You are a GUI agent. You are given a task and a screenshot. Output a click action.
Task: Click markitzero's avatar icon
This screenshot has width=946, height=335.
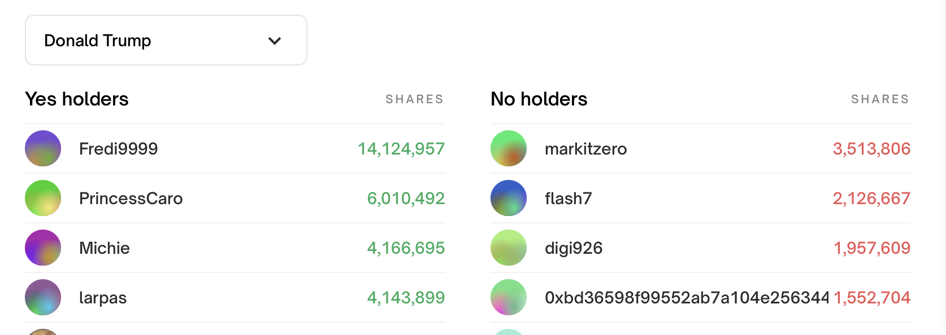[x=509, y=148]
